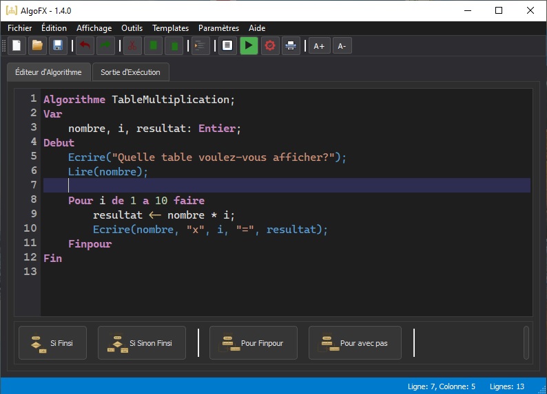Image resolution: width=547 pixels, height=394 pixels.
Task: Open the Outils menu
Action: (x=132, y=28)
